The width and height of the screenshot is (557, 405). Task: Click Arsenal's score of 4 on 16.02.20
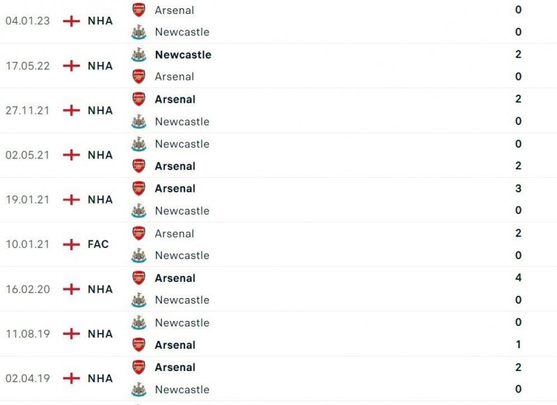click(x=518, y=278)
